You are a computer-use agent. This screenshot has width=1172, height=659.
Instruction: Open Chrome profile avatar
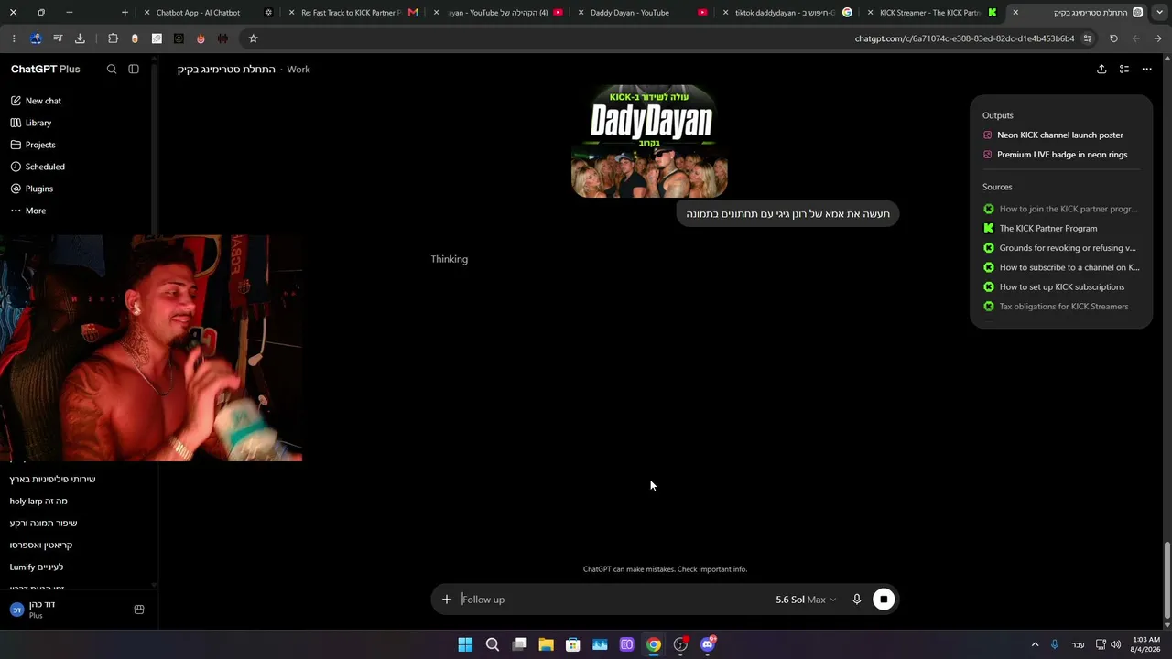pos(36,38)
